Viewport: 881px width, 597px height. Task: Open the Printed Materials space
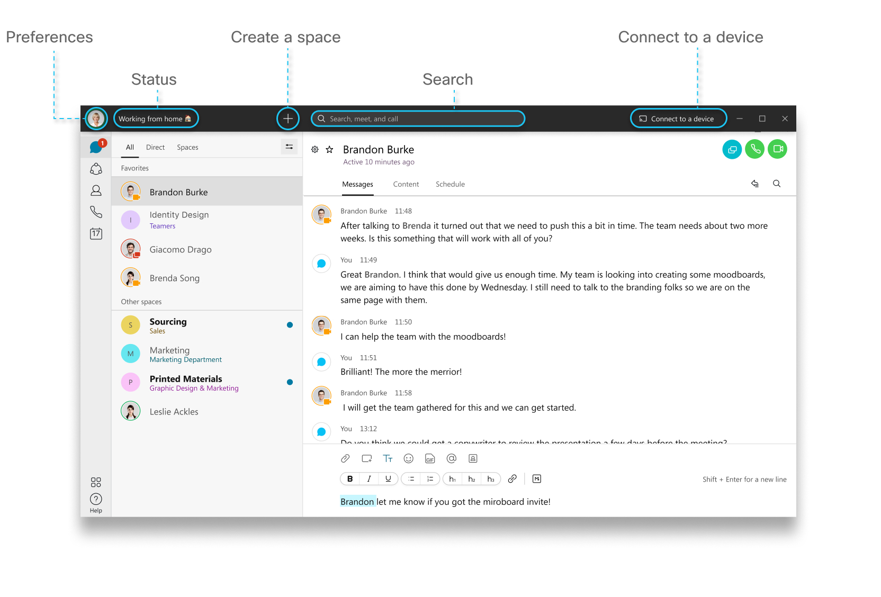[207, 382]
